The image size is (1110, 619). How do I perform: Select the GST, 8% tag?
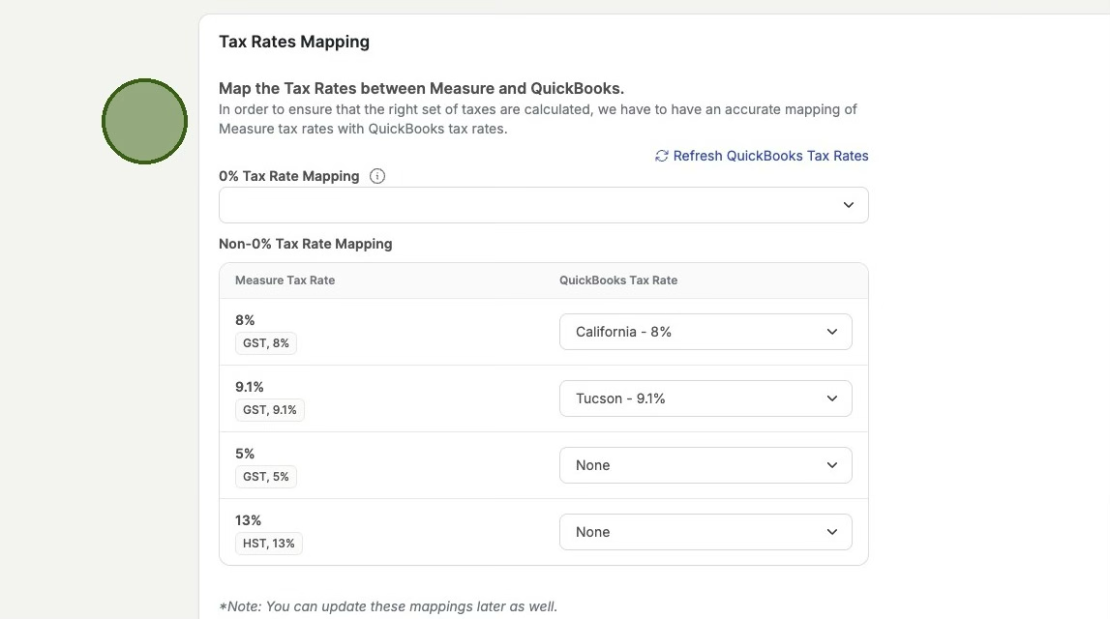(x=266, y=343)
